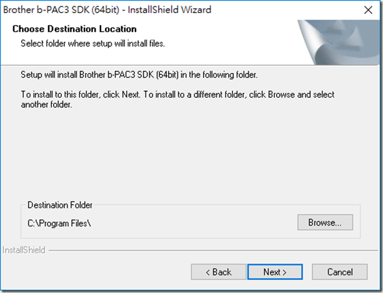Close the InstallShield Wizard window

click(x=368, y=10)
